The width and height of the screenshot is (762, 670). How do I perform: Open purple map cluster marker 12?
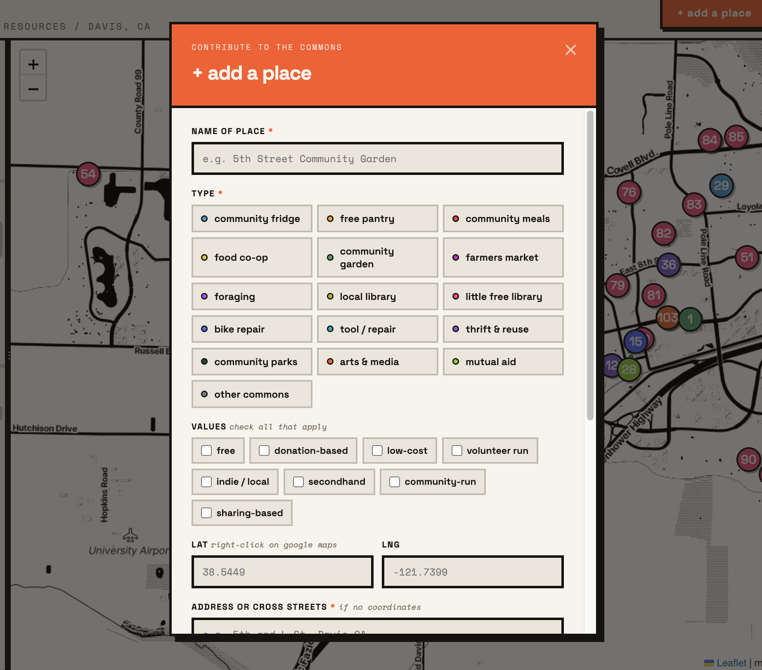click(x=611, y=365)
